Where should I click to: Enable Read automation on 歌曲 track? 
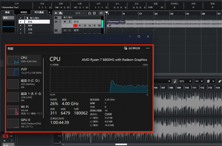(95, 26)
